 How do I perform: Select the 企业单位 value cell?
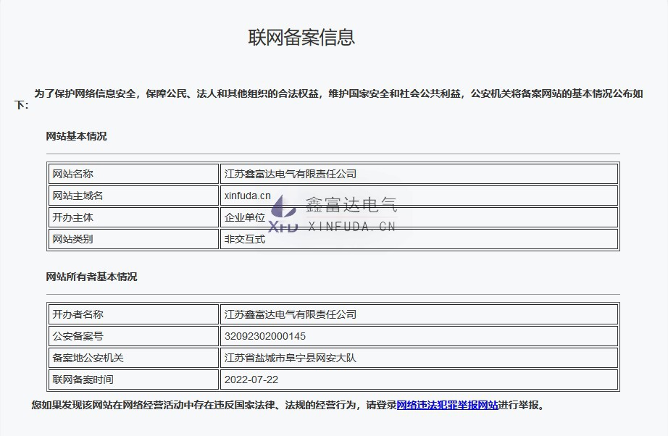click(x=419, y=217)
